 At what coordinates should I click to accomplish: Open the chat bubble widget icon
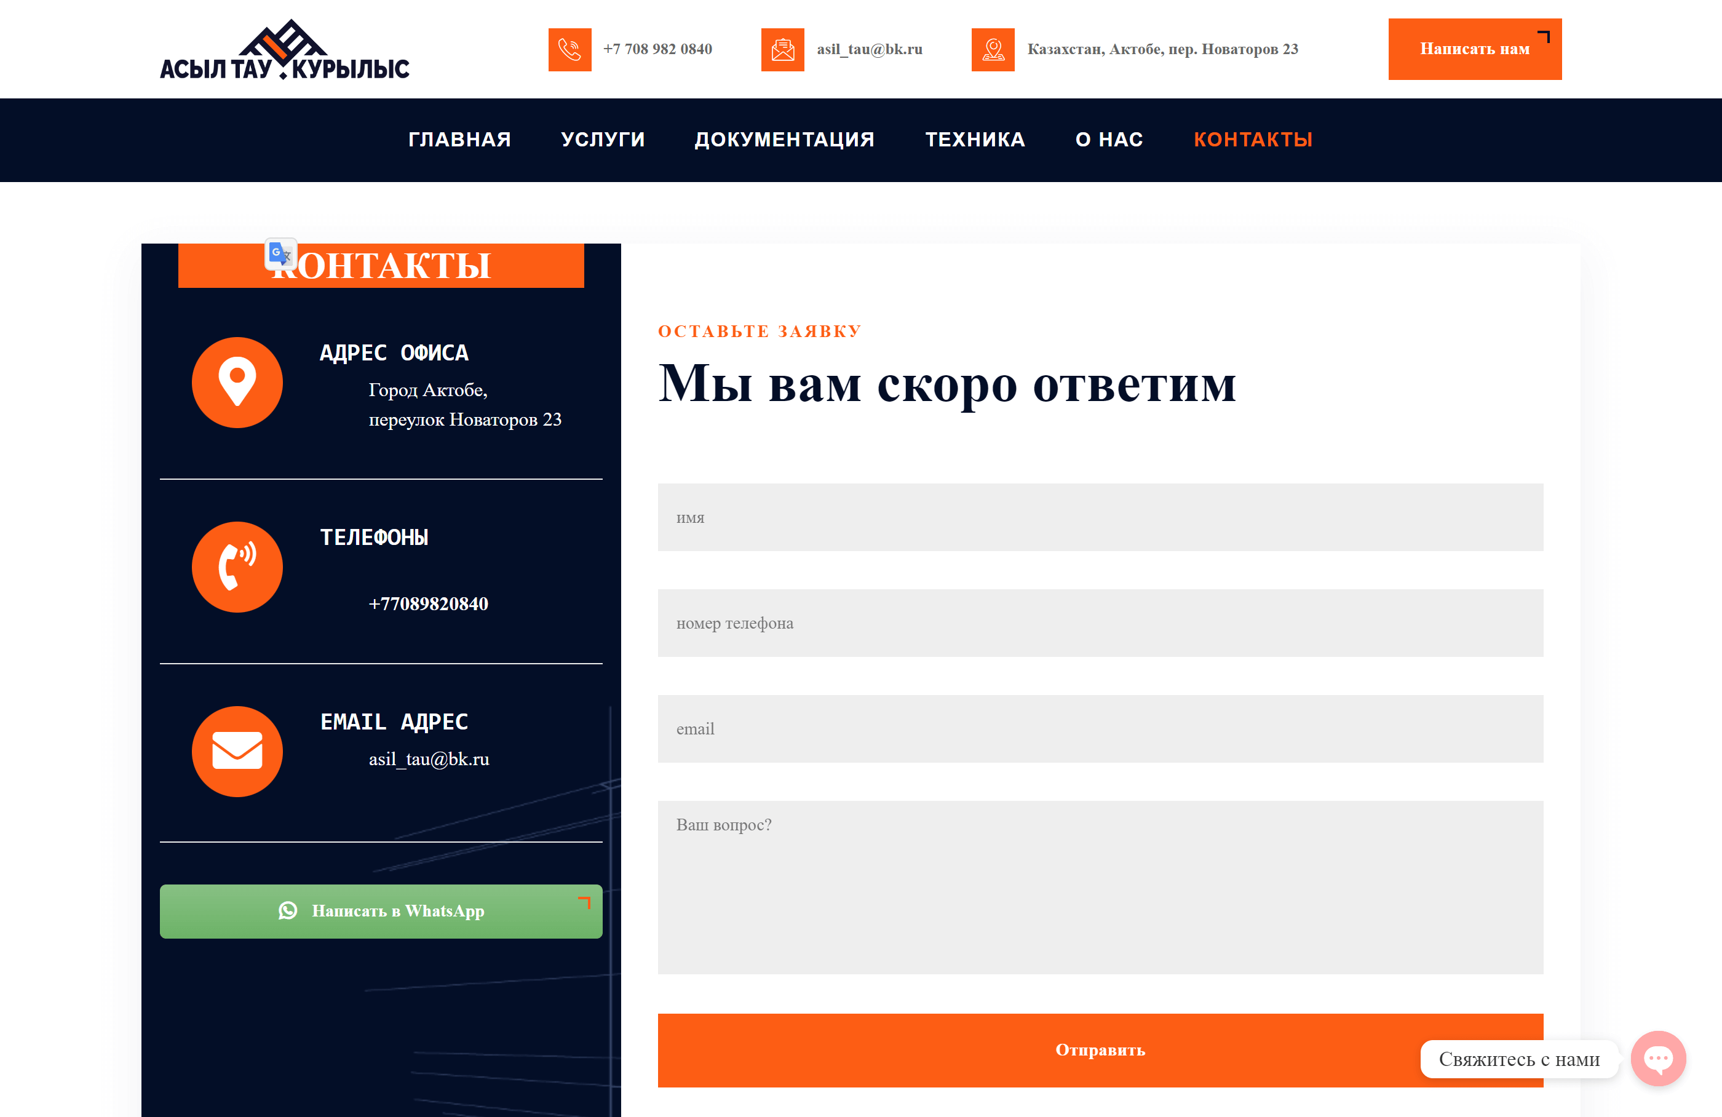click(1657, 1058)
